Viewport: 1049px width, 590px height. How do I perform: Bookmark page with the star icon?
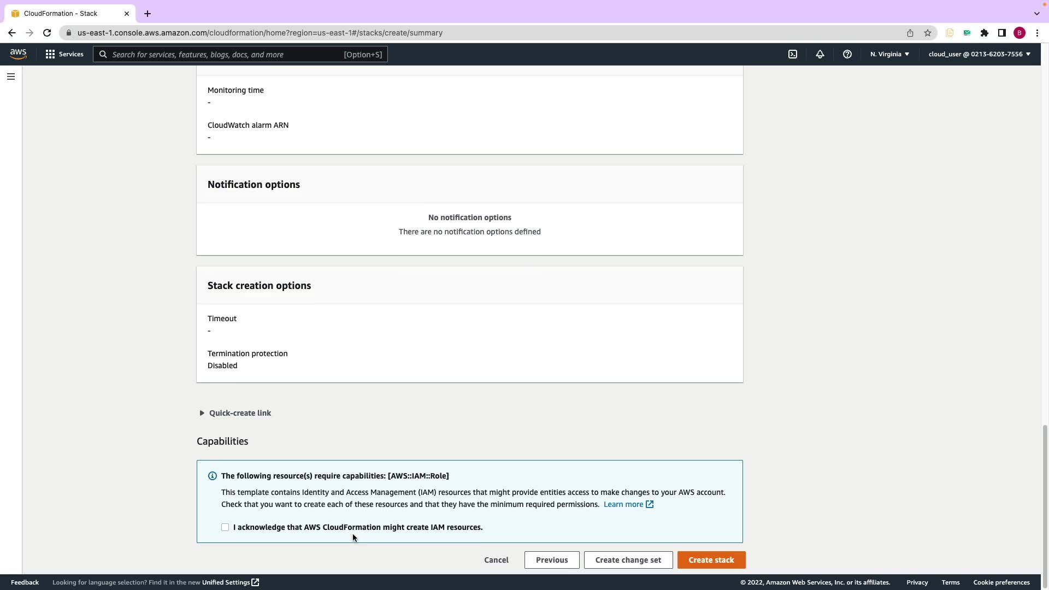[x=928, y=33]
